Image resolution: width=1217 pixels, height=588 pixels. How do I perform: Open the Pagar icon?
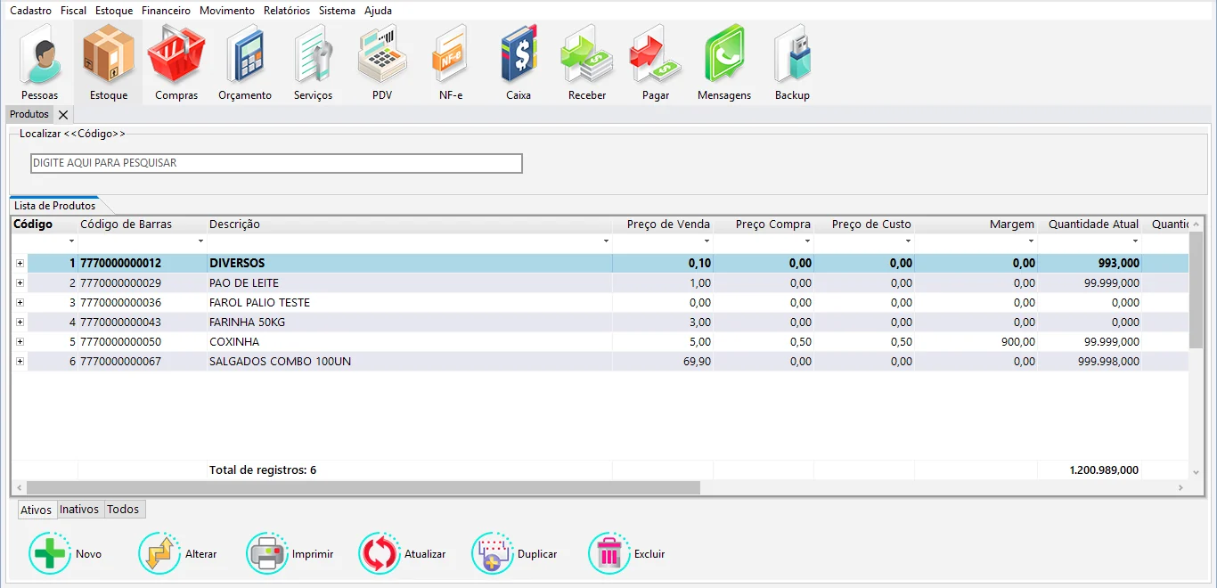point(656,63)
